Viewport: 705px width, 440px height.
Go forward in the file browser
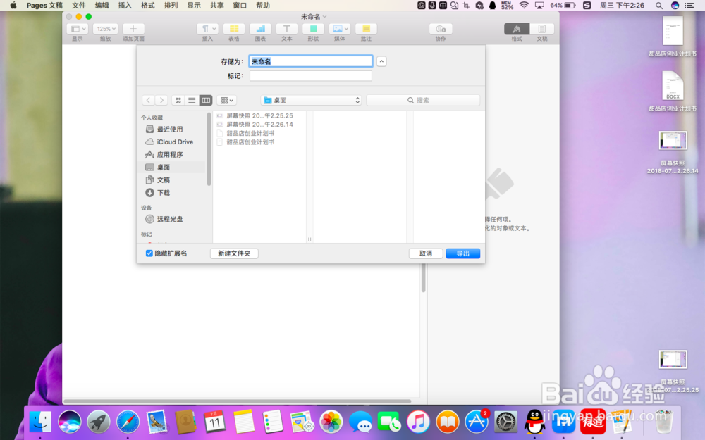[x=161, y=100]
